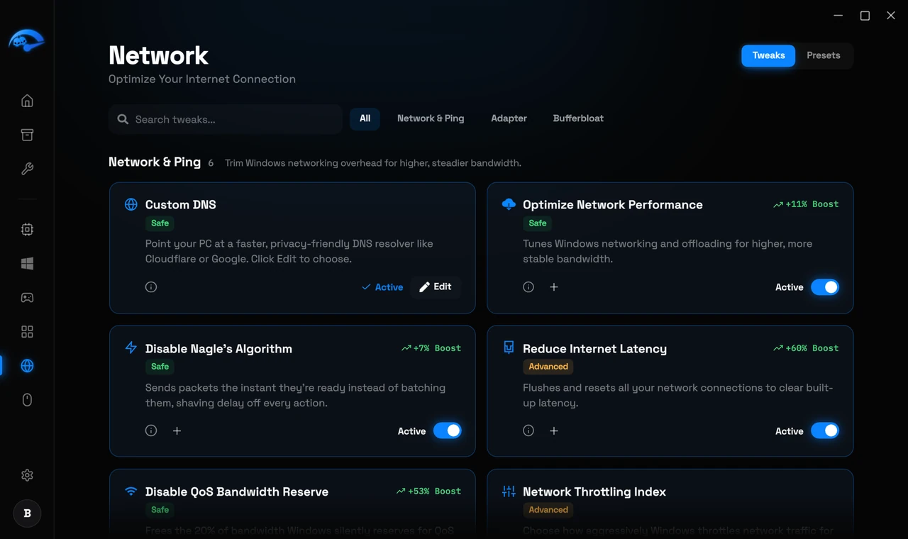The height and width of the screenshot is (539, 908).
Task: Select the Adapter filter tab
Action: pyautogui.click(x=509, y=118)
